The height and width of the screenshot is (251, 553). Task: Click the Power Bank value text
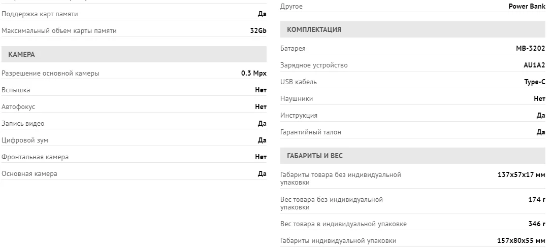pyautogui.click(x=527, y=6)
